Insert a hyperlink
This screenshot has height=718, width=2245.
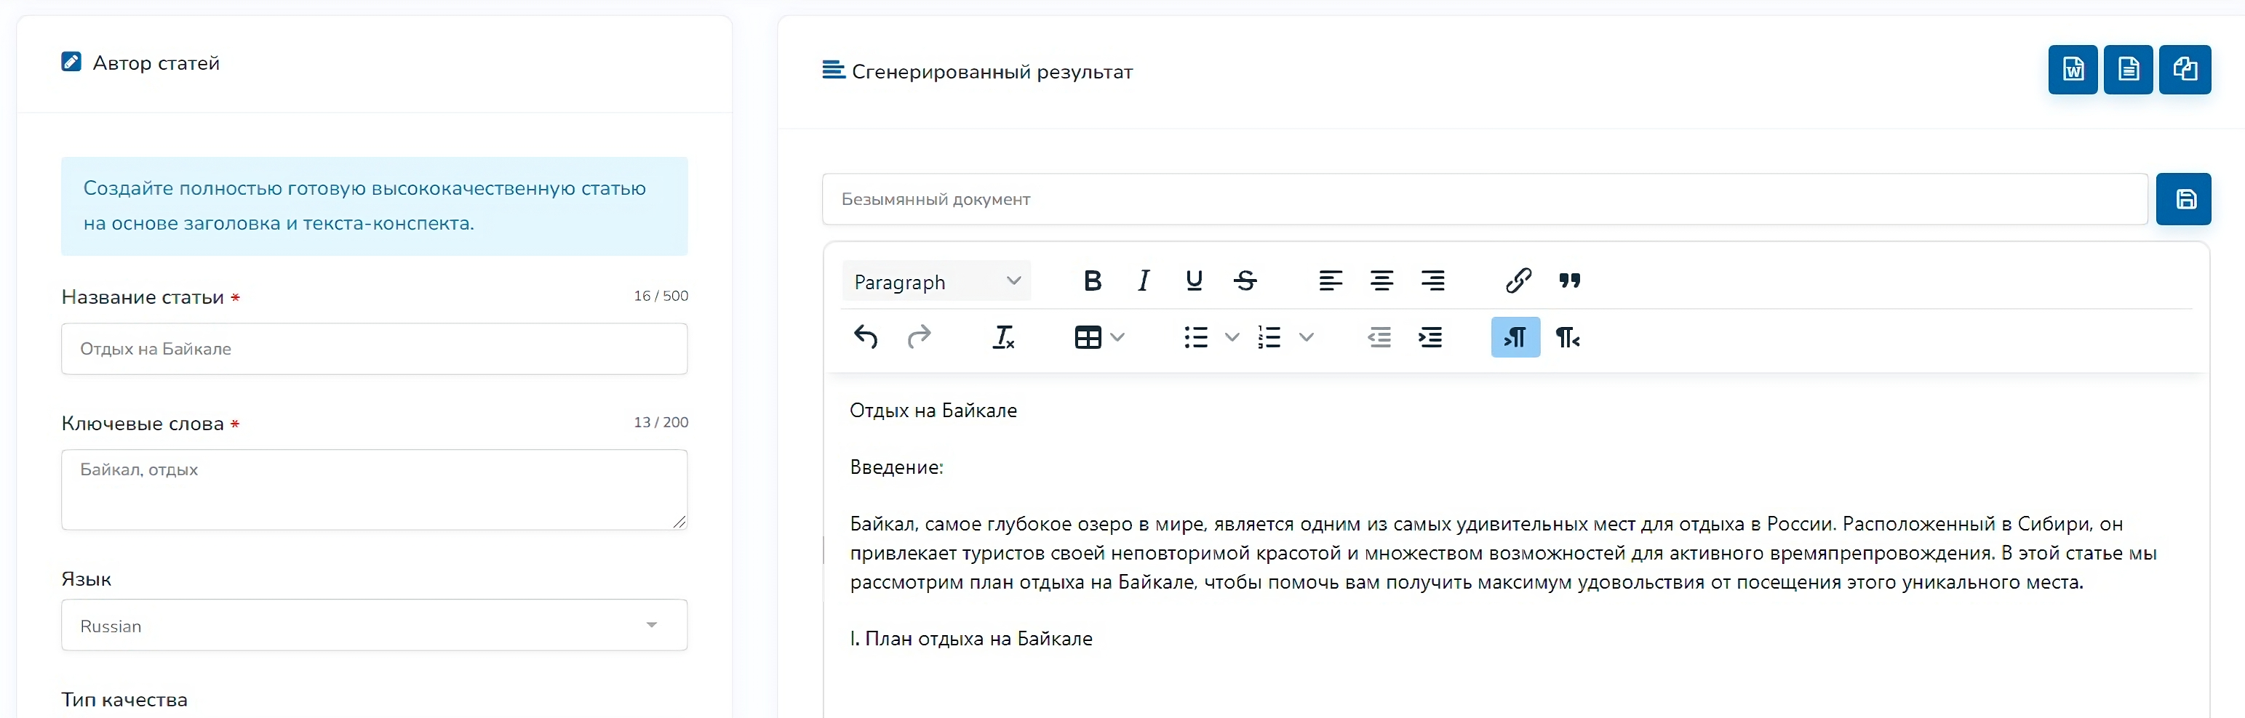coord(1518,281)
